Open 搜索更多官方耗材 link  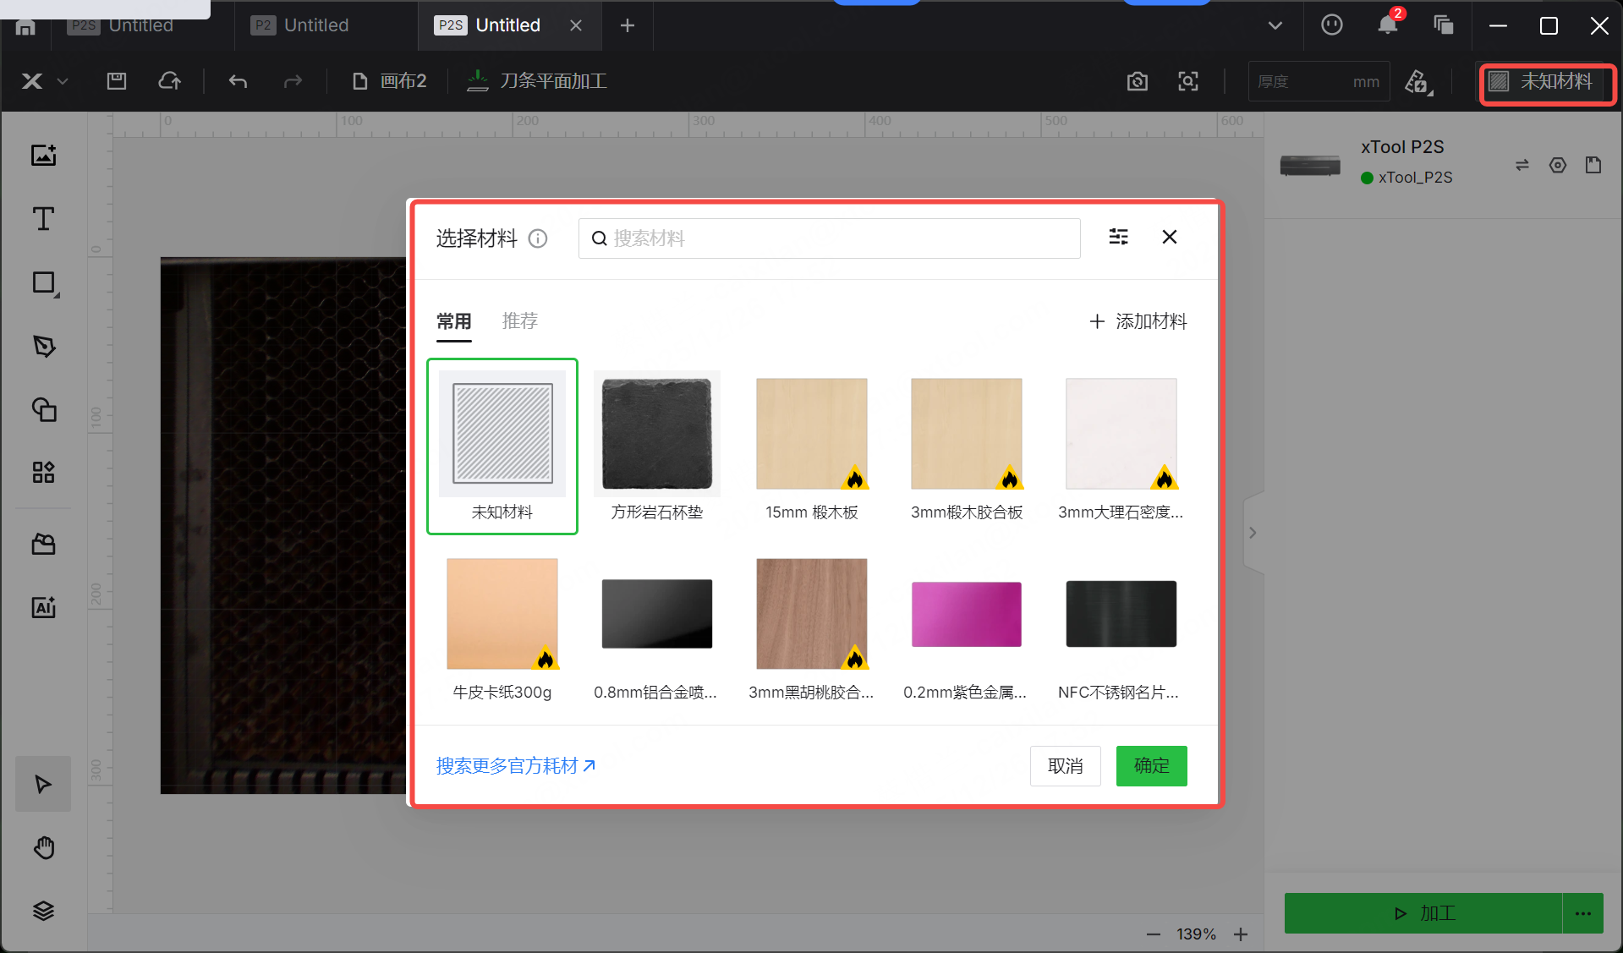515,766
